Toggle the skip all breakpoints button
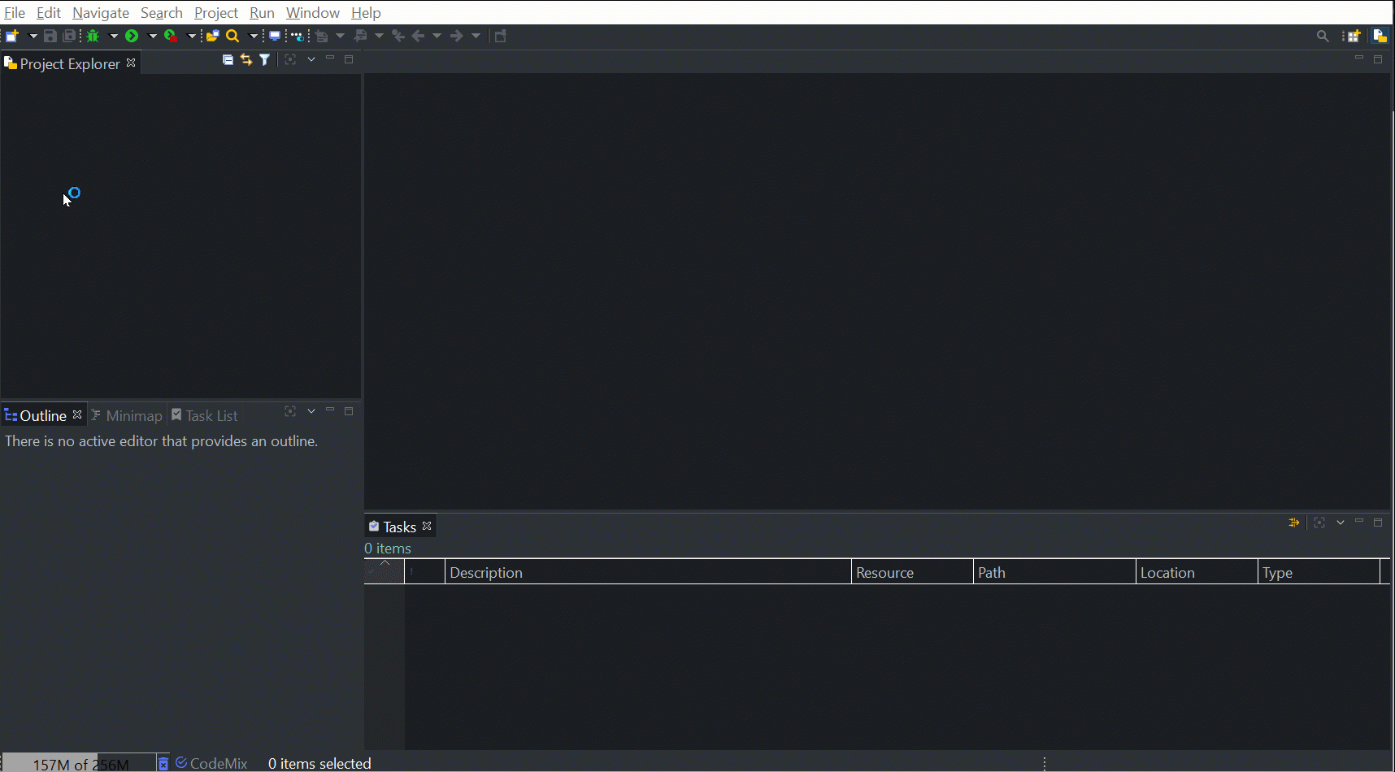The width and height of the screenshot is (1395, 772). pos(298,36)
